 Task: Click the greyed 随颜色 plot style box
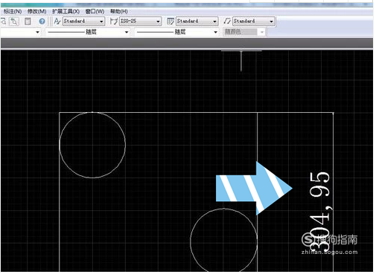(244, 32)
